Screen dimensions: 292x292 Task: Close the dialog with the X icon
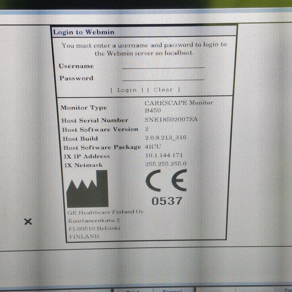coord(28,222)
